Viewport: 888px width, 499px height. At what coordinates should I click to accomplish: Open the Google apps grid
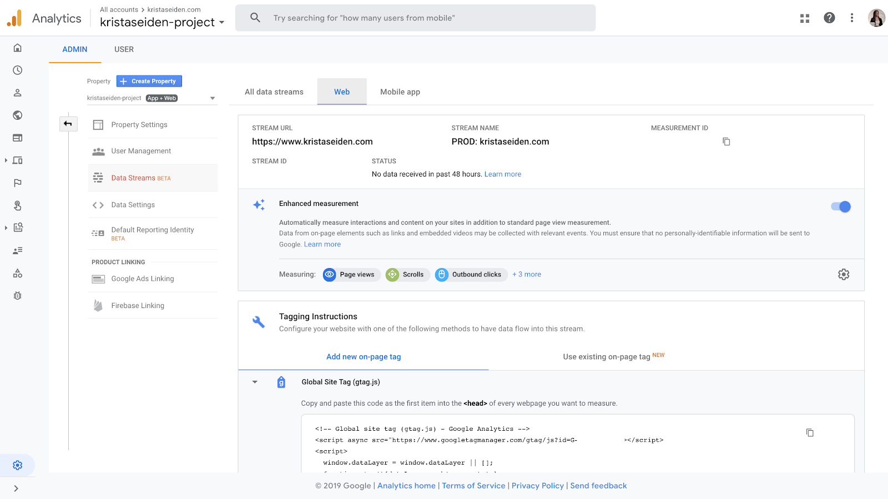[x=805, y=18]
